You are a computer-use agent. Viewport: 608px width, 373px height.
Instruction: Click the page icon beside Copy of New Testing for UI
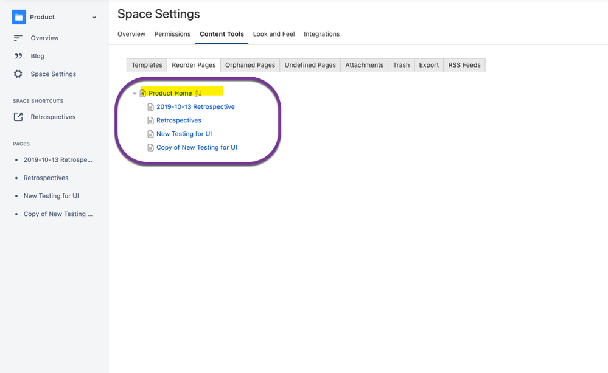pos(150,147)
